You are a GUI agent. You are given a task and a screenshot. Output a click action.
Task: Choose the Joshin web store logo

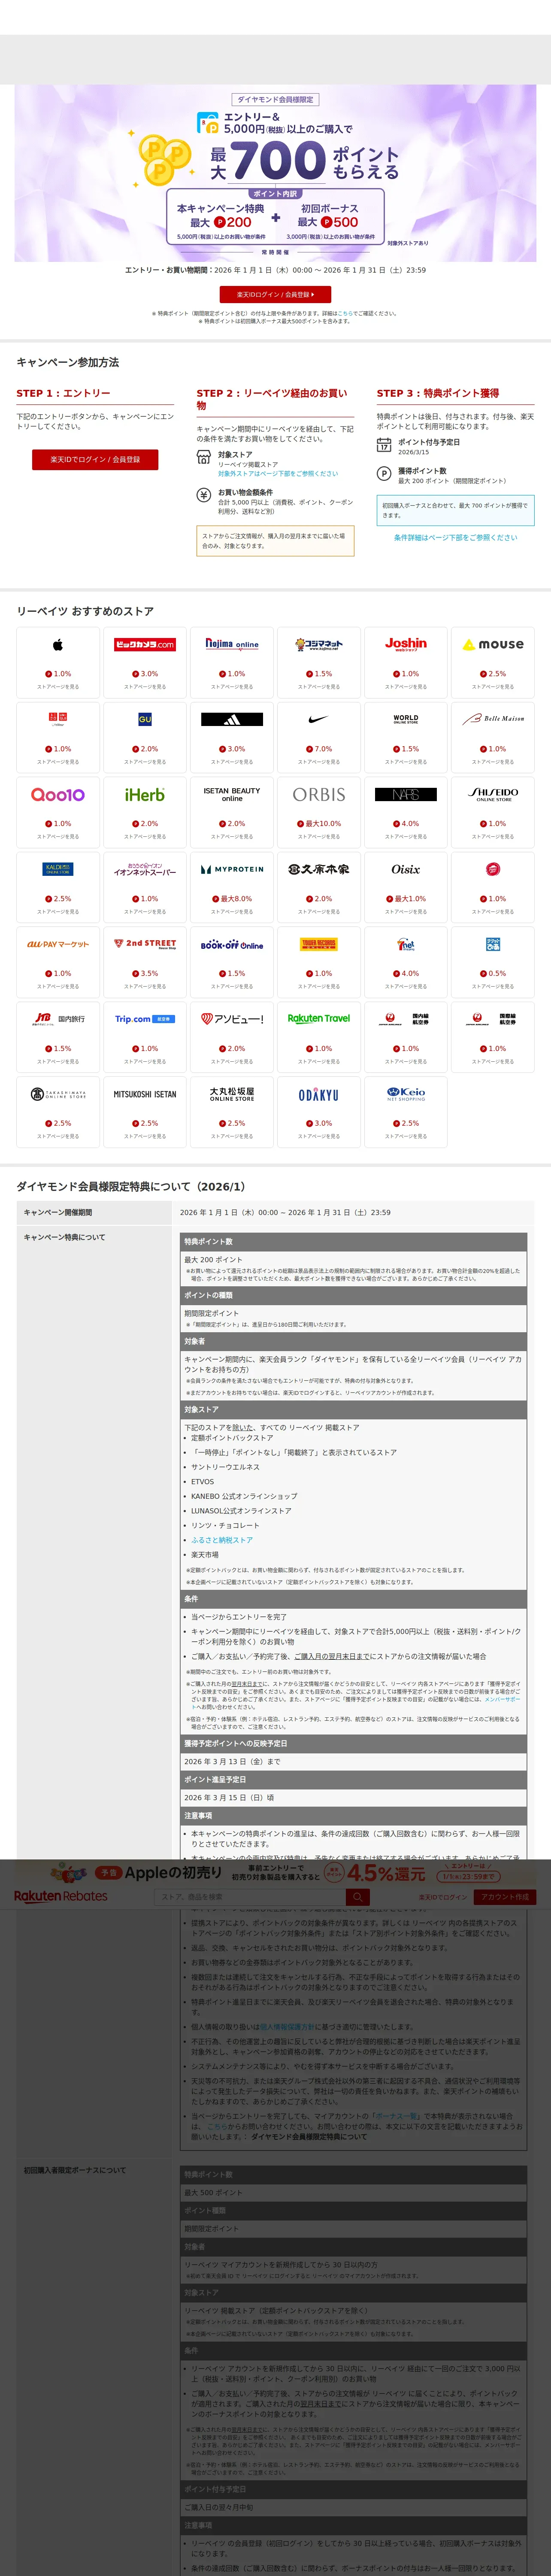click(x=406, y=645)
